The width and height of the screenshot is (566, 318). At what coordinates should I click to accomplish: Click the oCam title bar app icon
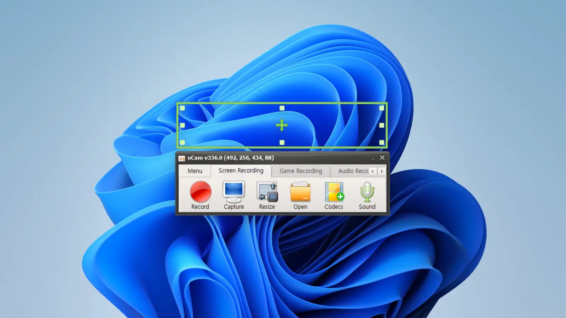coord(182,158)
